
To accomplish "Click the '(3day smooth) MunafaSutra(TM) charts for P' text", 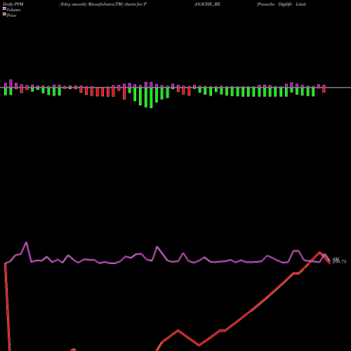I will (x=103, y=4).
